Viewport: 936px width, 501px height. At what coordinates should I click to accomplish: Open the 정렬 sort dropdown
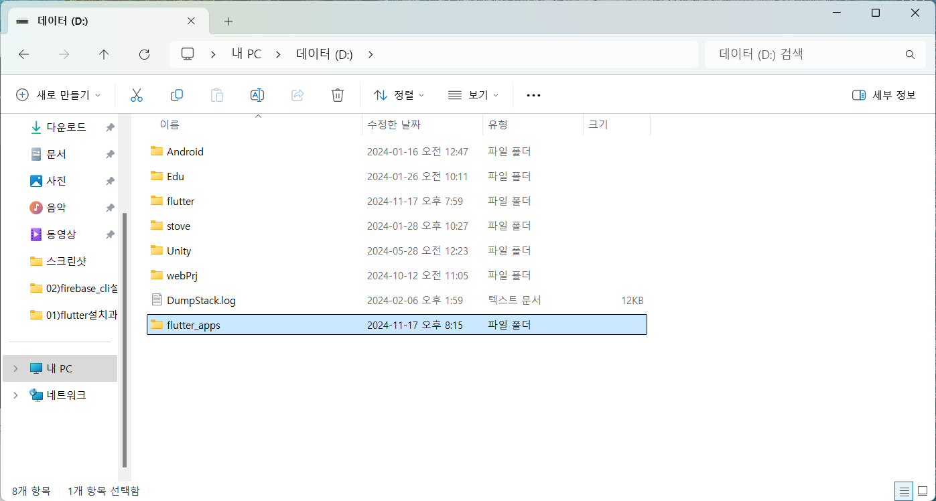pos(399,95)
